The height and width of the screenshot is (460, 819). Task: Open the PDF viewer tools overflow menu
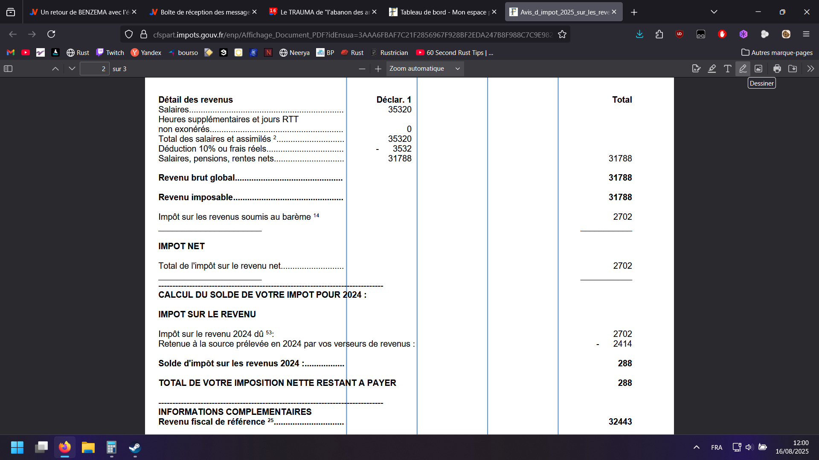(x=810, y=69)
